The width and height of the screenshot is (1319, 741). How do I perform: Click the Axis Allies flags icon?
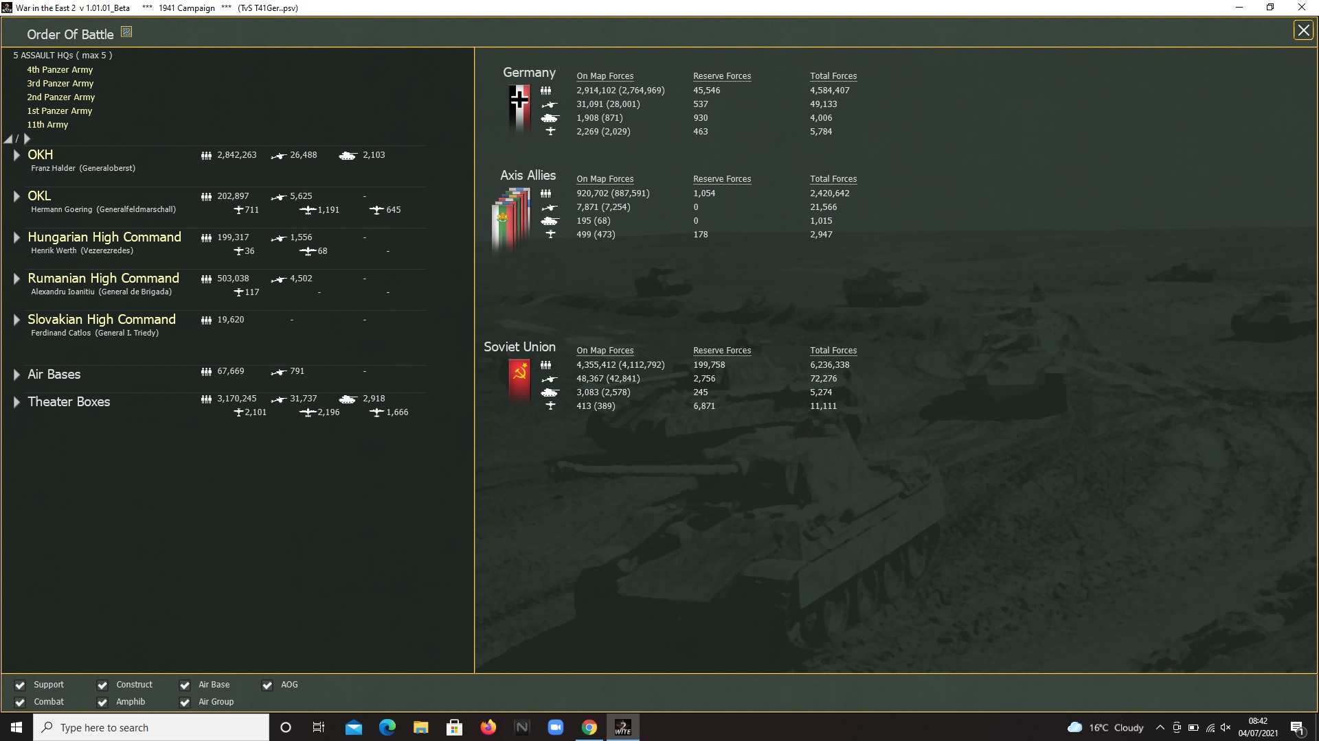(511, 220)
